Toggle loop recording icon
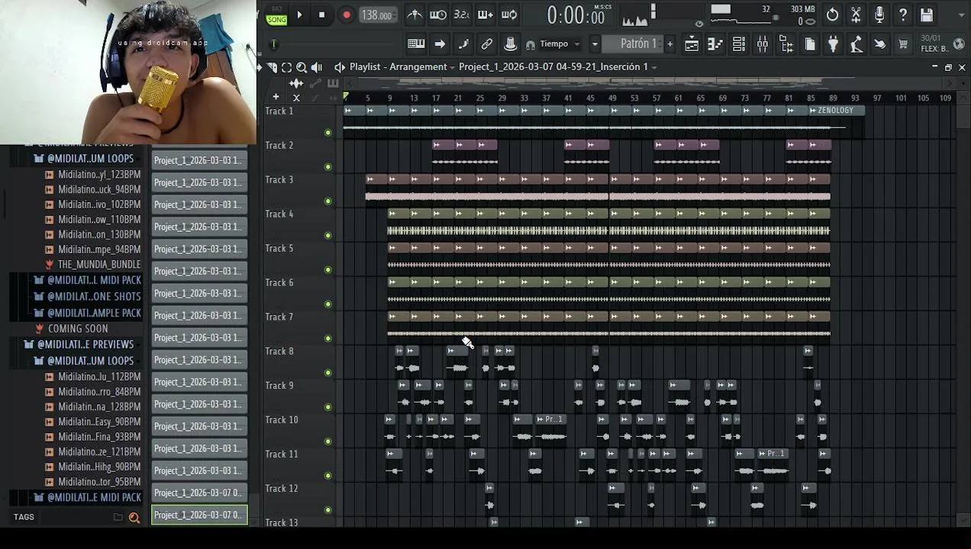This screenshot has height=549, width=971. [509, 14]
